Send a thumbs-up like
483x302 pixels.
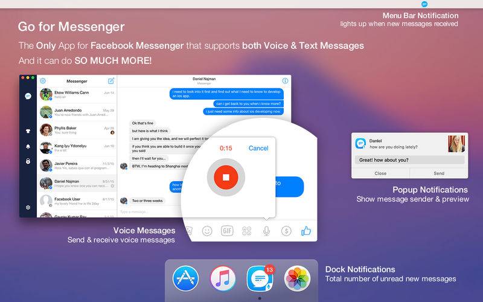tap(306, 231)
